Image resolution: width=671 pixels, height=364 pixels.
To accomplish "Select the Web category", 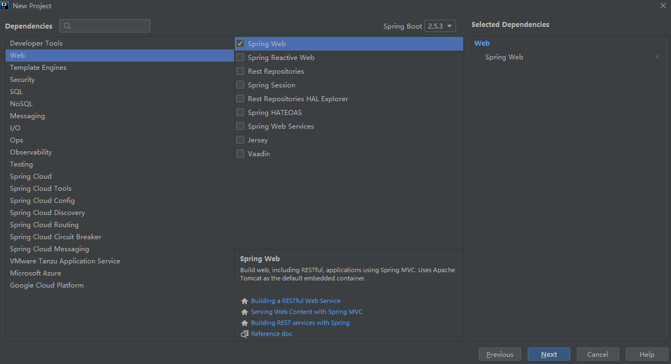I will coord(120,56).
